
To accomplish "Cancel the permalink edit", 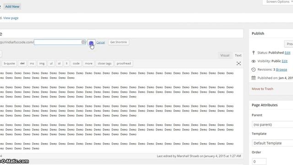I will 101,43.
